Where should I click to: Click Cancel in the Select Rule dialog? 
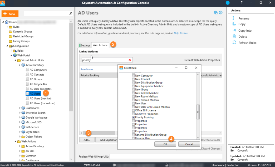[189, 144]
